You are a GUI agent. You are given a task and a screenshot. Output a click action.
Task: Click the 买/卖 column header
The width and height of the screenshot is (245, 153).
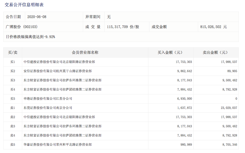coord(12,52)
